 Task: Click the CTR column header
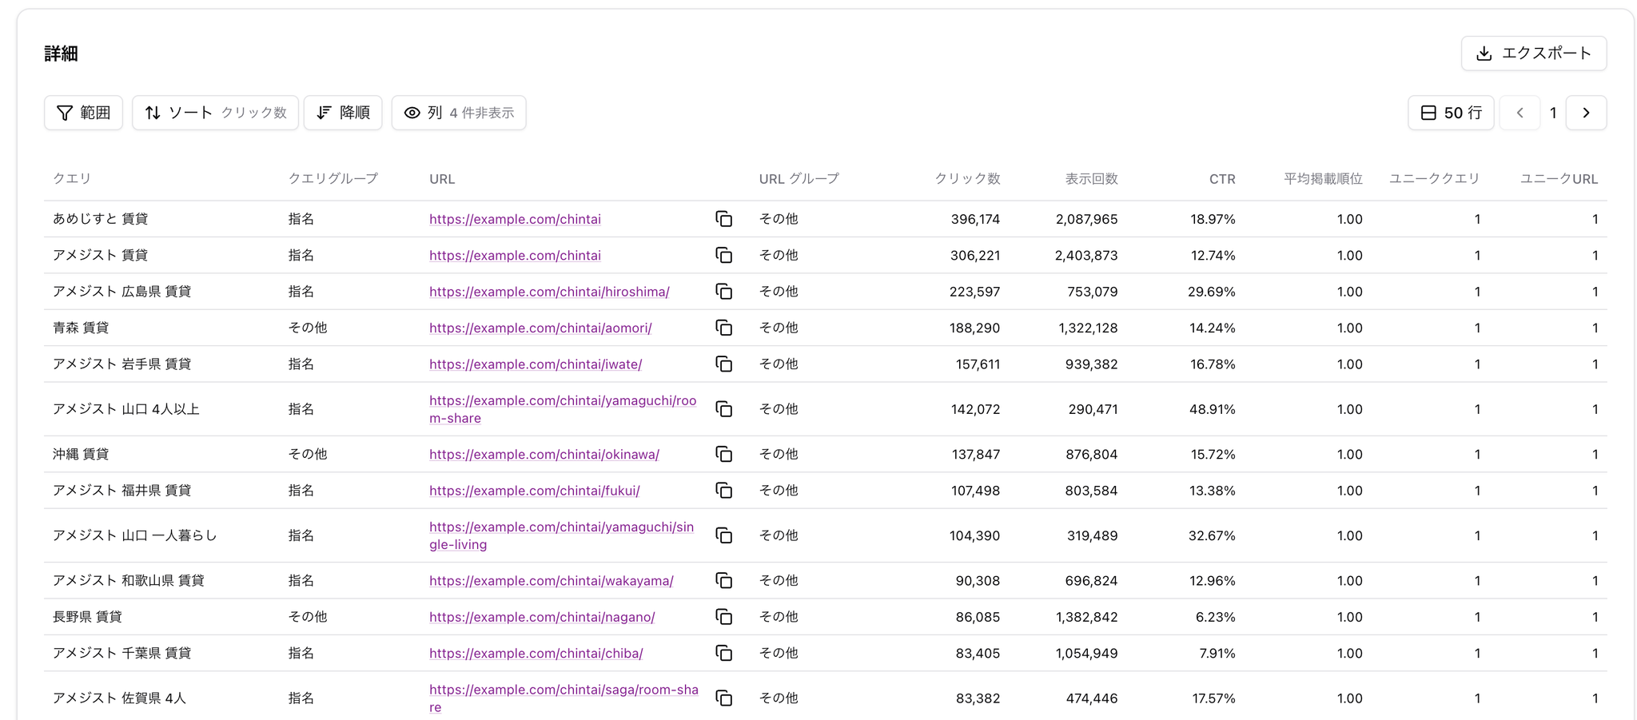pyautogui.click(x=1222, y=178)
